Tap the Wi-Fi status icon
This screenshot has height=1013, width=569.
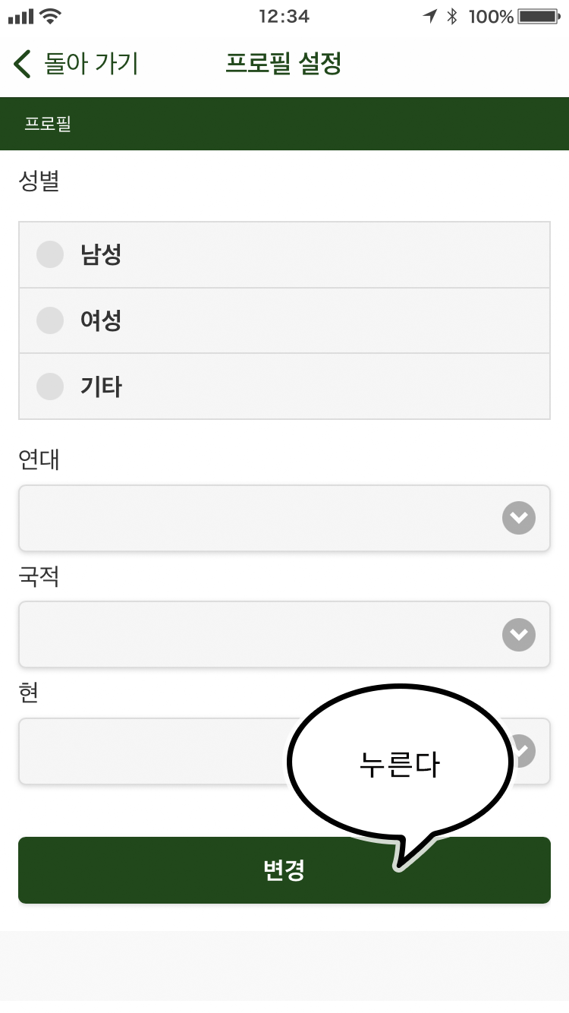(51, 16)
